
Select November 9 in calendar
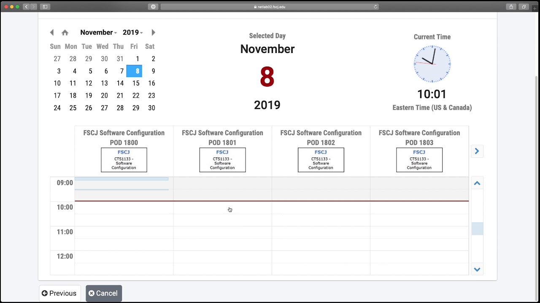[153, 71]
